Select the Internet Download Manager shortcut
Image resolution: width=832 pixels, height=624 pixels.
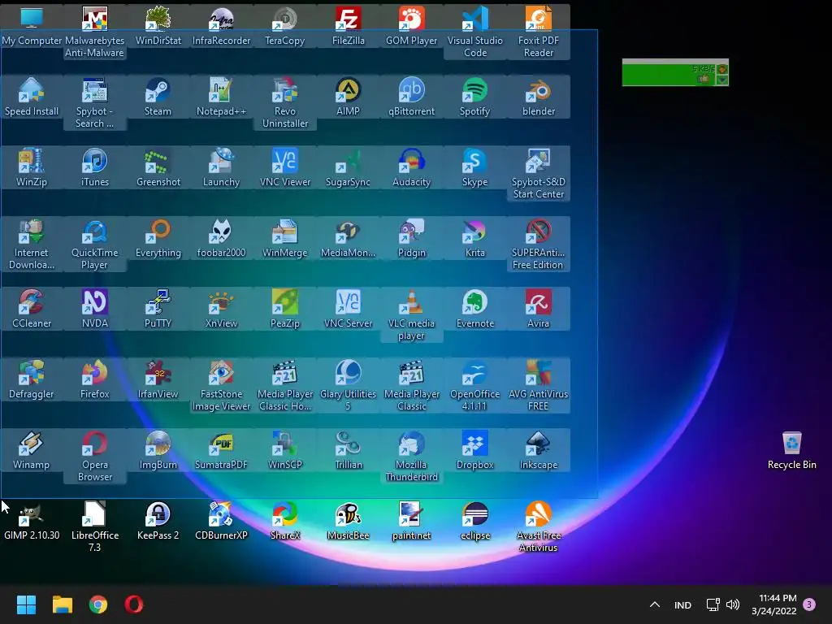tap(32, 244)
